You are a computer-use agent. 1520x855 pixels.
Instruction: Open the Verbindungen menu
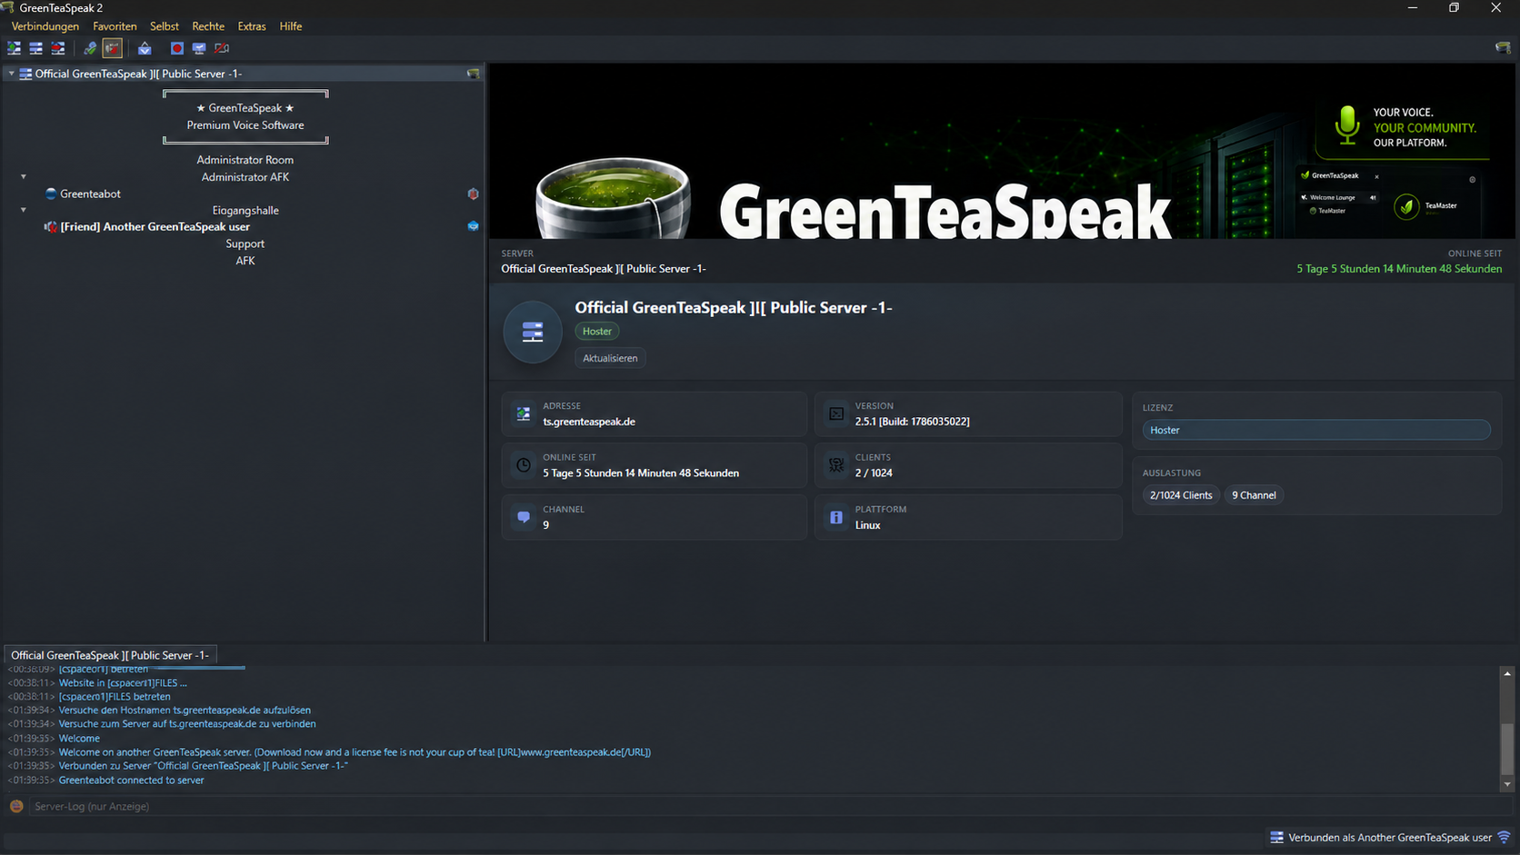[x=45, y=26]
